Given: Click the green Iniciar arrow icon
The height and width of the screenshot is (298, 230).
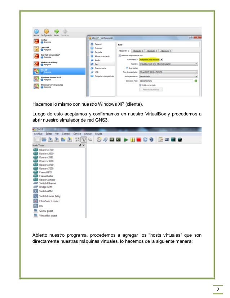Looking at the screenshot, I should point(56,31).
